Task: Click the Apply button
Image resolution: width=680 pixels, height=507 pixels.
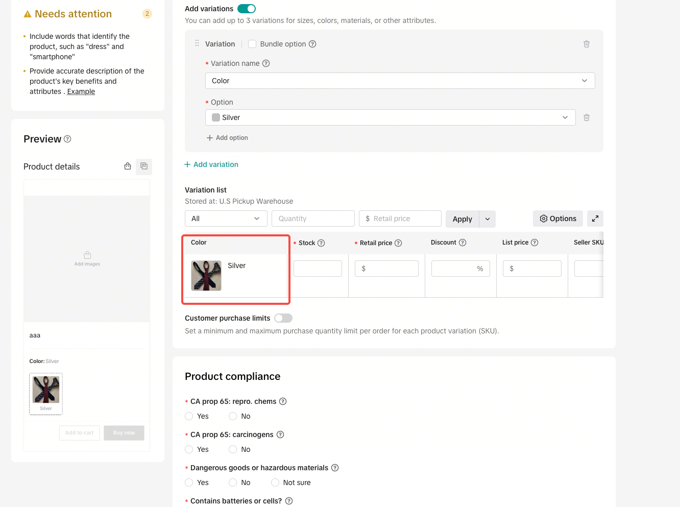Action: coord(463,219)
